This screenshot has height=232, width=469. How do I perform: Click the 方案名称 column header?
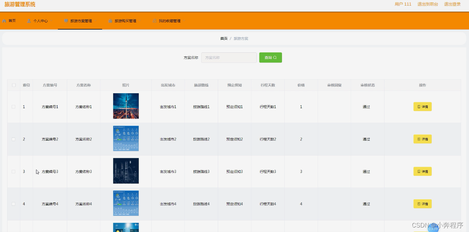click(83, 85)
